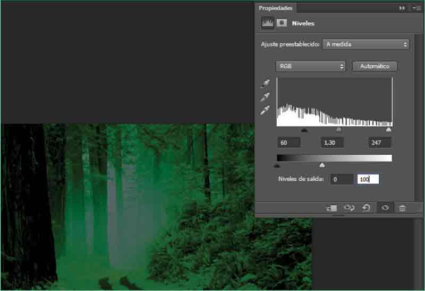
Task: Select the white point eyedropper
Action: [x=265, y=110]
